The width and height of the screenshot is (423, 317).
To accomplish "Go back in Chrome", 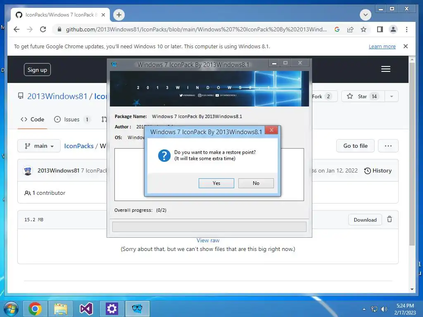I will click(17, 29).
